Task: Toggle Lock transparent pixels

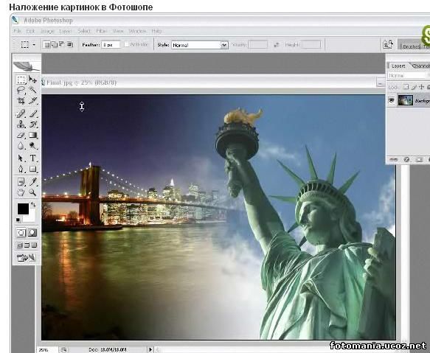Action: pos(406,87)
